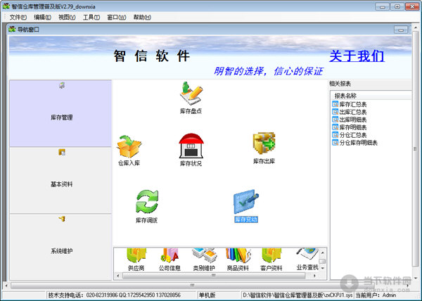
Task: Select 分仓库存明细表 report text
Action: coord(358,143)
